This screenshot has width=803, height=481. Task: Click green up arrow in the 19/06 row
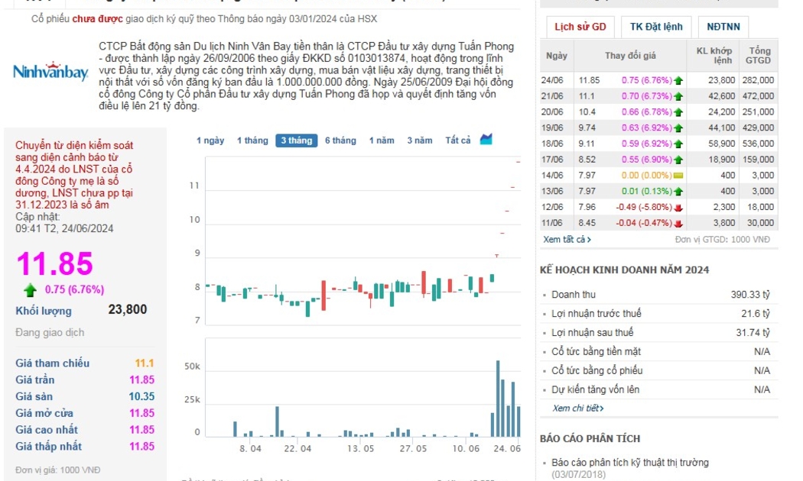[678, 128]
